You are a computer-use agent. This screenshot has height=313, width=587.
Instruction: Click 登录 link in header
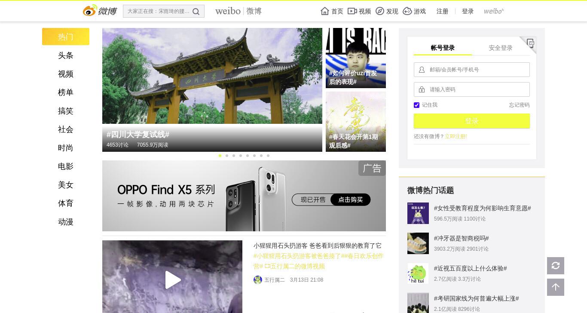pyautogui.click(x=468, y=11)
